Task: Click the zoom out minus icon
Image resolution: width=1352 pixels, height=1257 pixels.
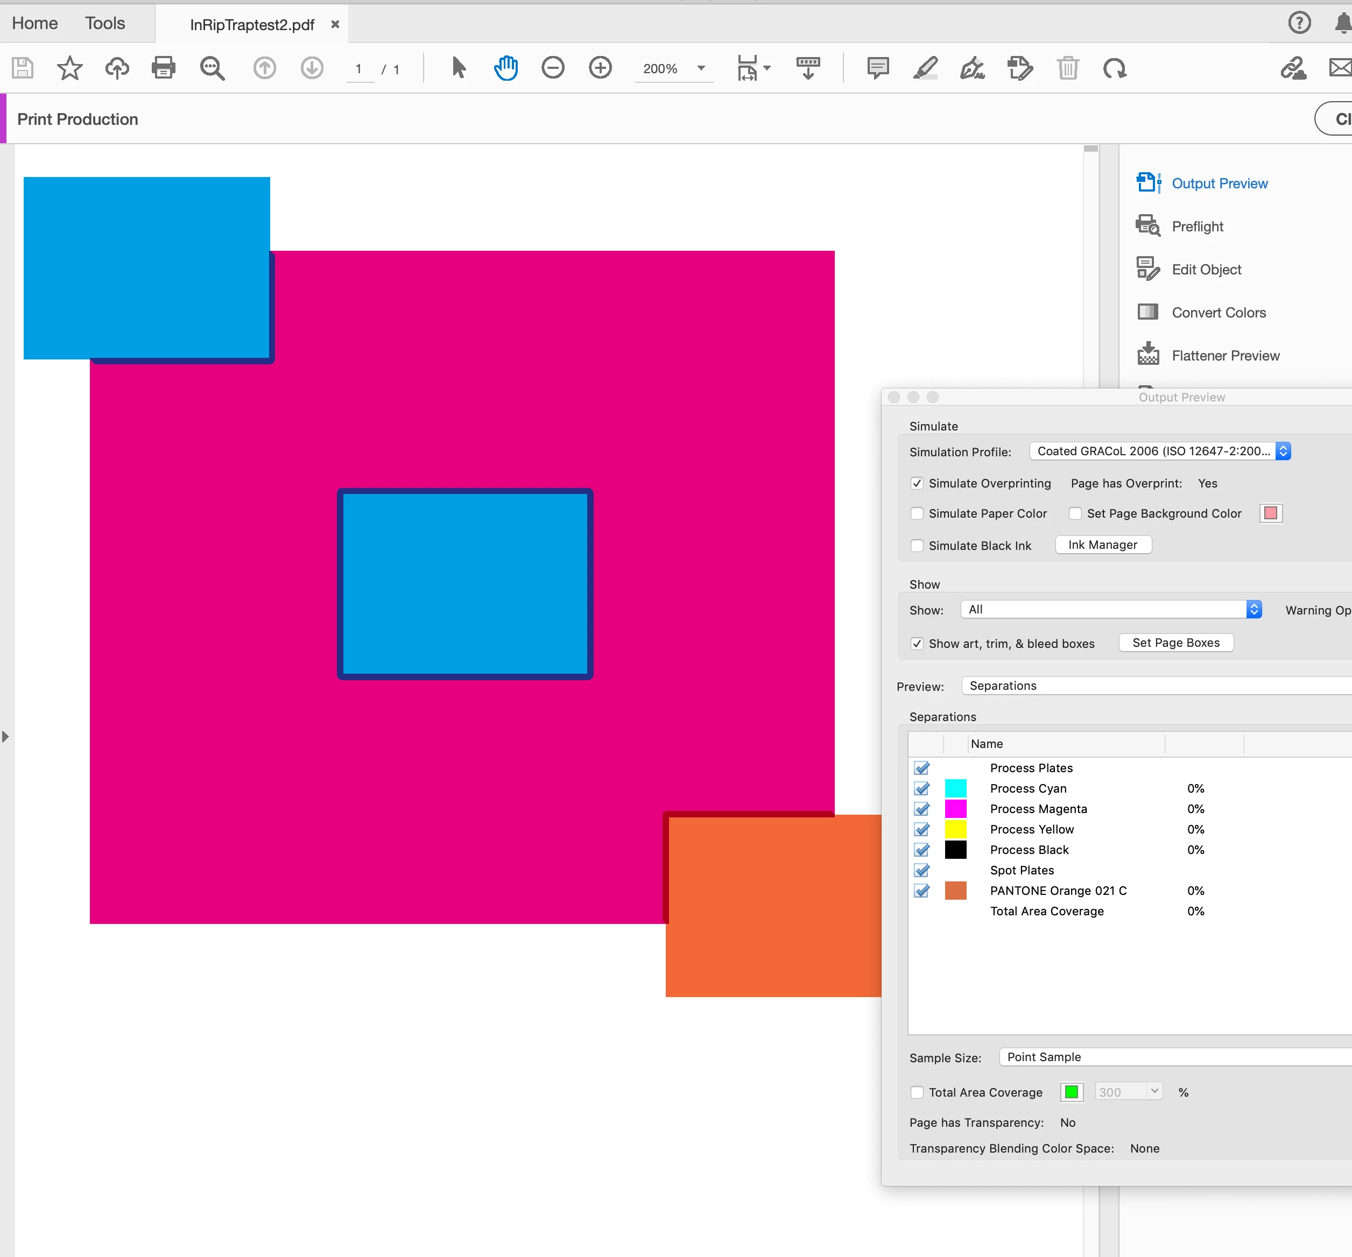Action: [x=553, y=68]
